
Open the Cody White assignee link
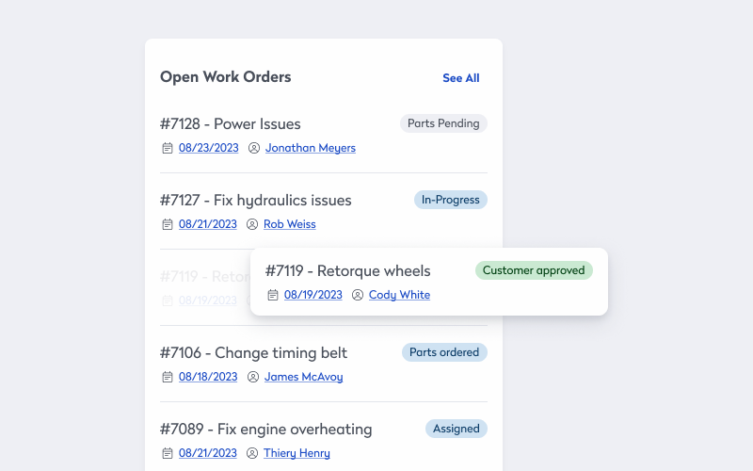[399, 295]
